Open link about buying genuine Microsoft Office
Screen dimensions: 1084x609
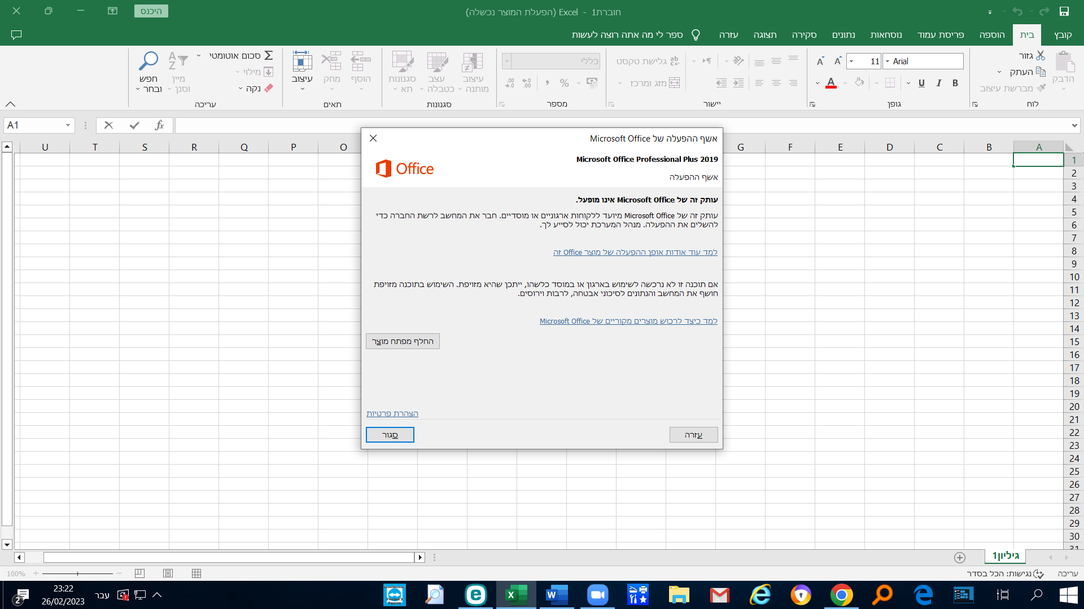coord(628,321)
